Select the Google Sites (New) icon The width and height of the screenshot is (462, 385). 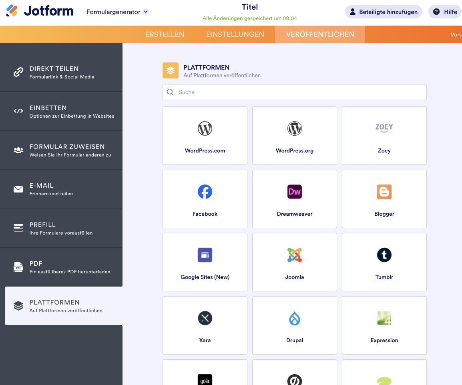(x=205, y=255)
